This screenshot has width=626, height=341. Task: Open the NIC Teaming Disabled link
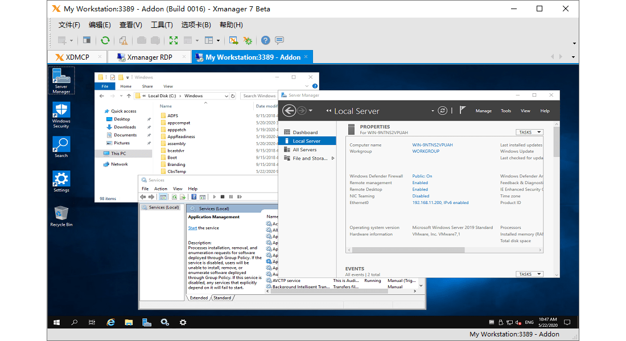pos(421,196)
